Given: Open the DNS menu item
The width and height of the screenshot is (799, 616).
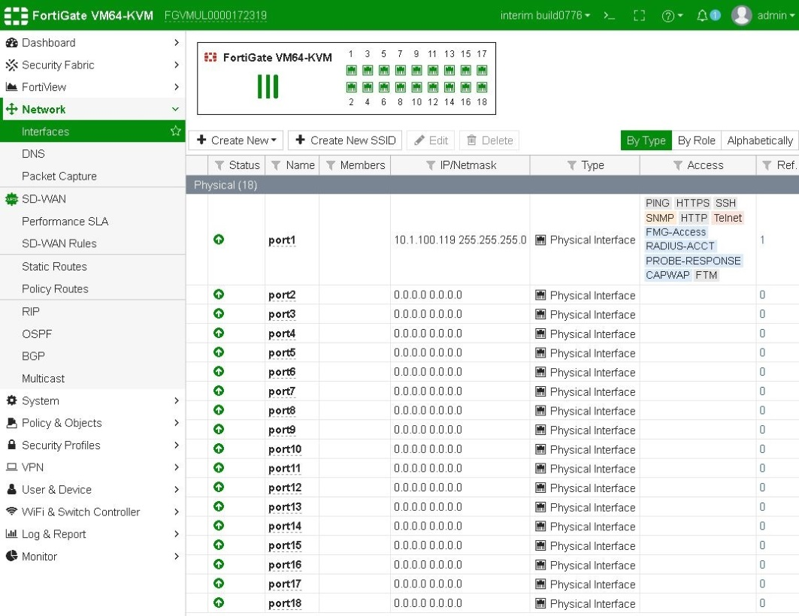Looking at the screenshot, I should (33, 154).
